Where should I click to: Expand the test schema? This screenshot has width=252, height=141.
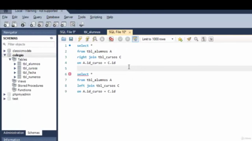pos(5,99)
